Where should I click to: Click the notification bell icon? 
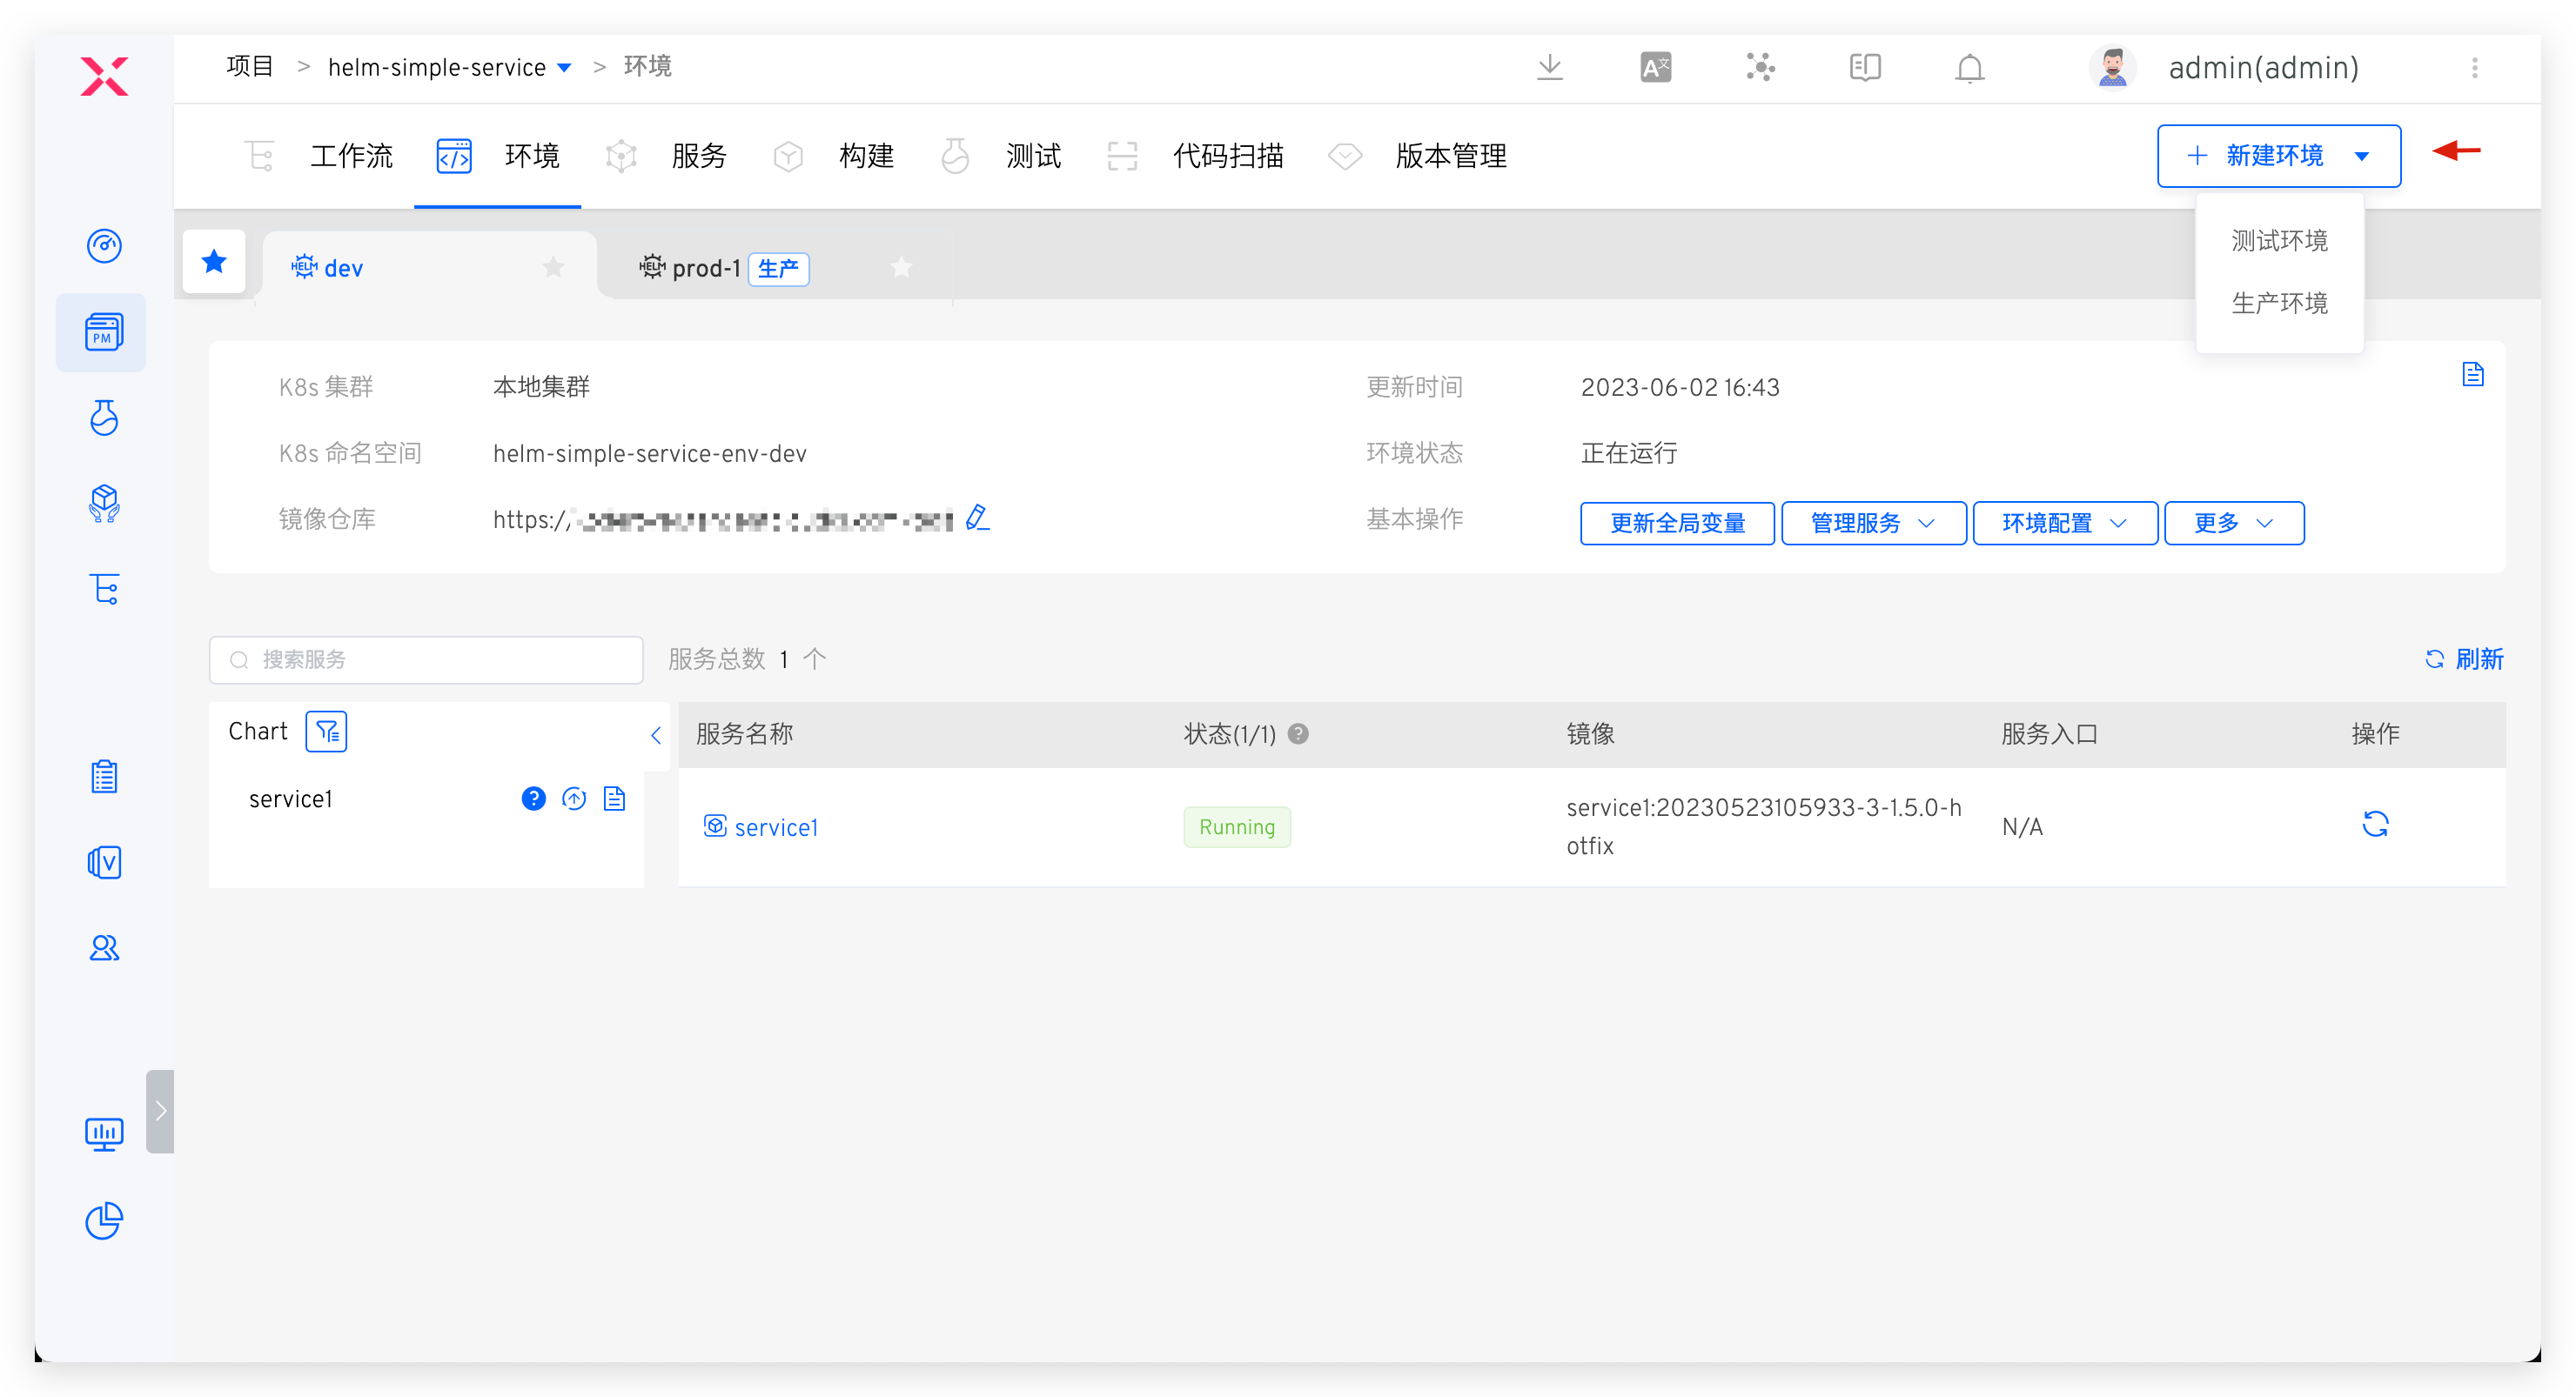(1968, 67)
